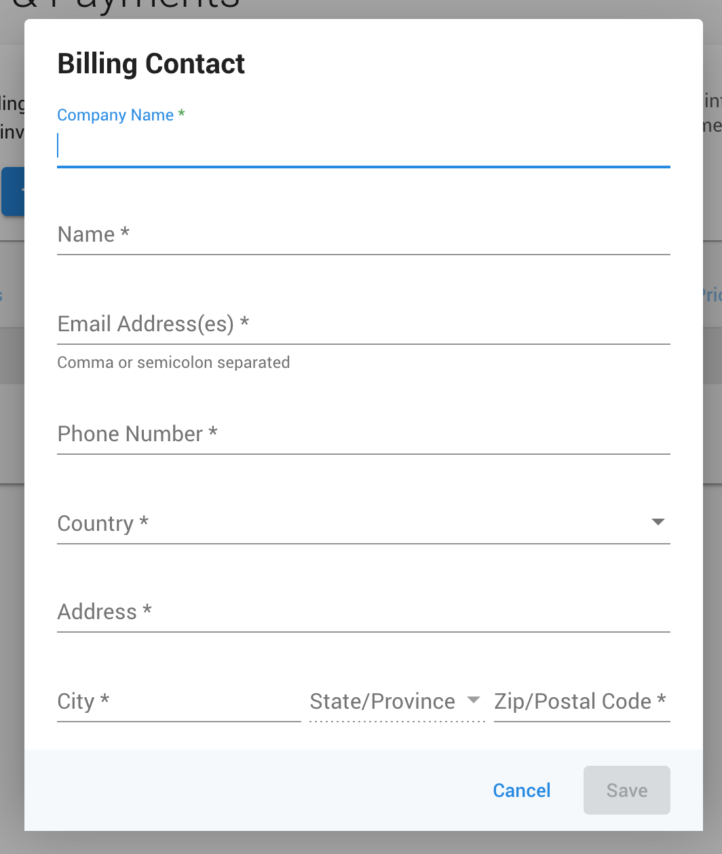
Task: Focus the Address input field
Action: click(x=364, y=612)
